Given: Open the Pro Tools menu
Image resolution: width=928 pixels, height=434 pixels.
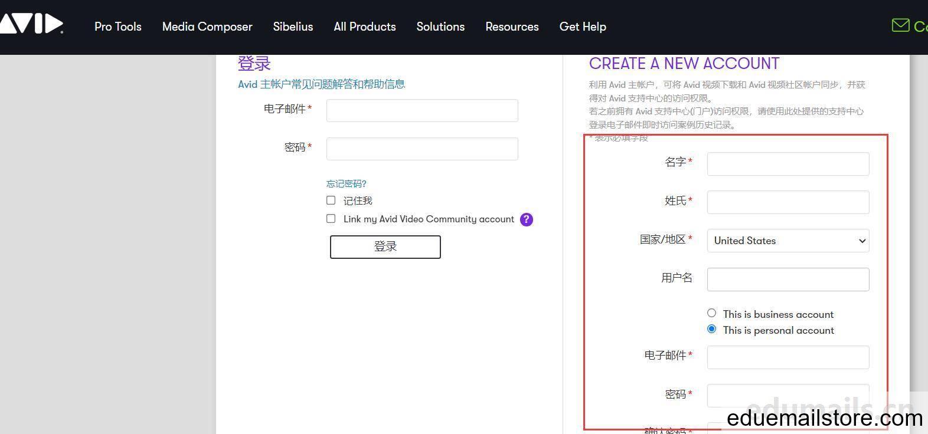Looking at the screenshot, I should (x=118, y=27).
